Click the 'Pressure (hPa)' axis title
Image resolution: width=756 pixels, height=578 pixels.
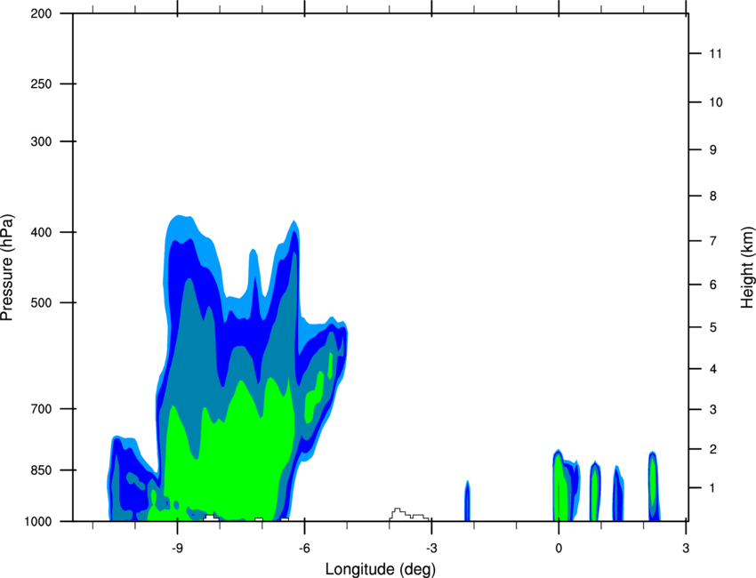[x=7, y=268]
